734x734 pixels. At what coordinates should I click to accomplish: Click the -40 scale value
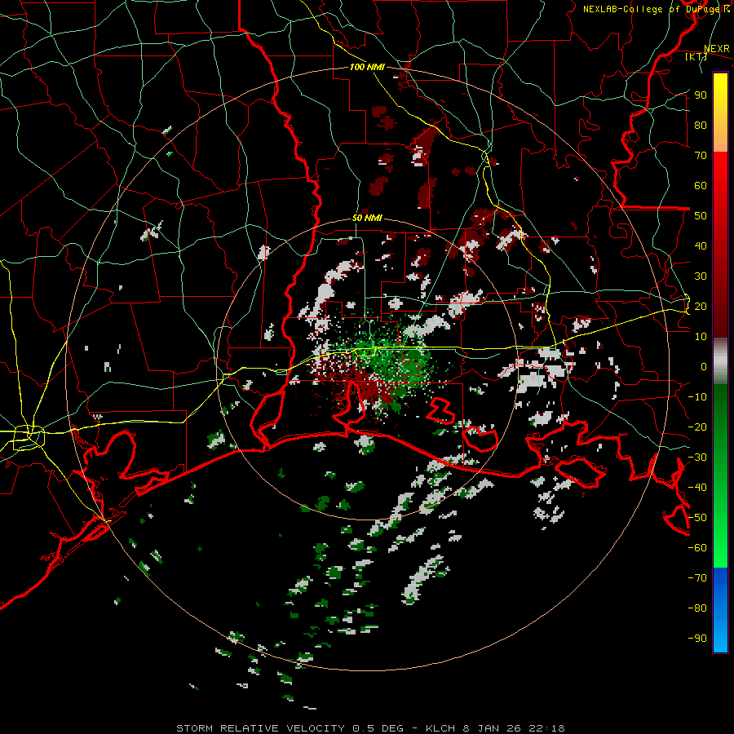pos(697,488)
